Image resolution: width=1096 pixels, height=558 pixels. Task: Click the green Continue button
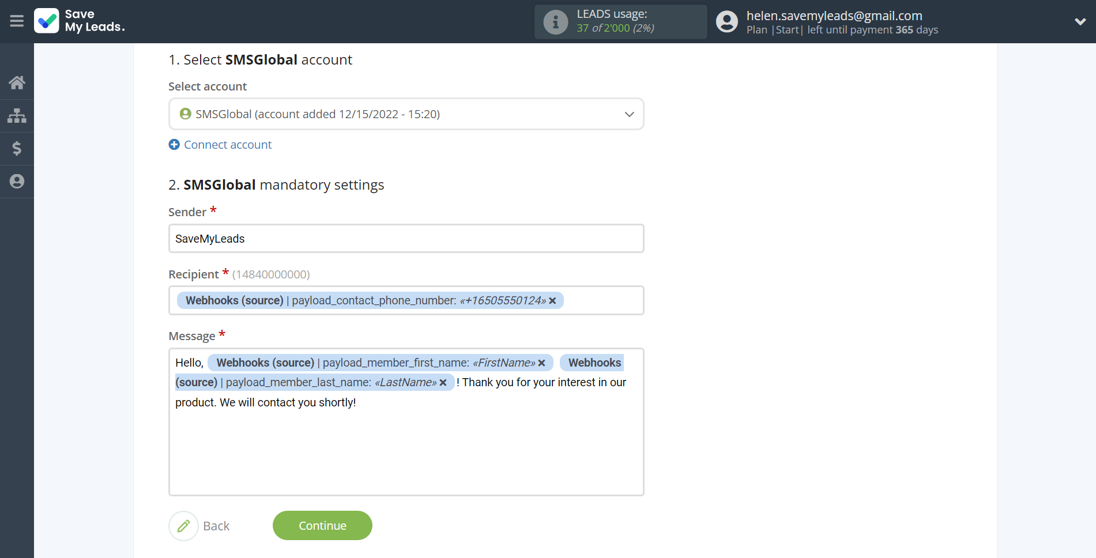(322, 526)
